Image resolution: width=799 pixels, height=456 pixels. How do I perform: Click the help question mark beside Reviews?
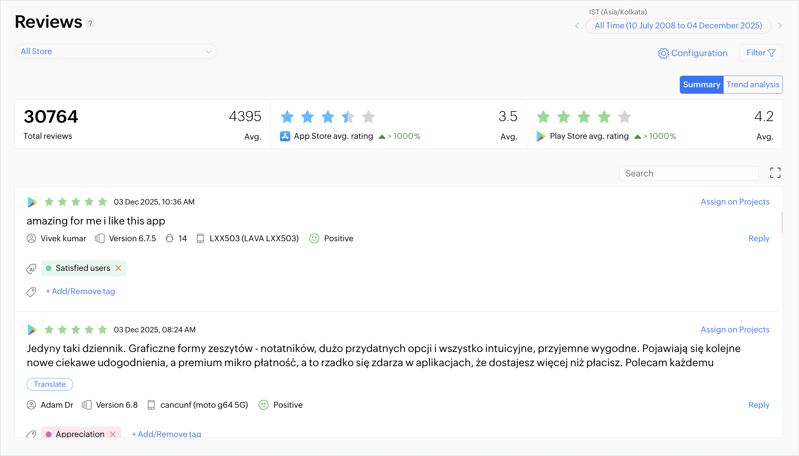point(91,23)
